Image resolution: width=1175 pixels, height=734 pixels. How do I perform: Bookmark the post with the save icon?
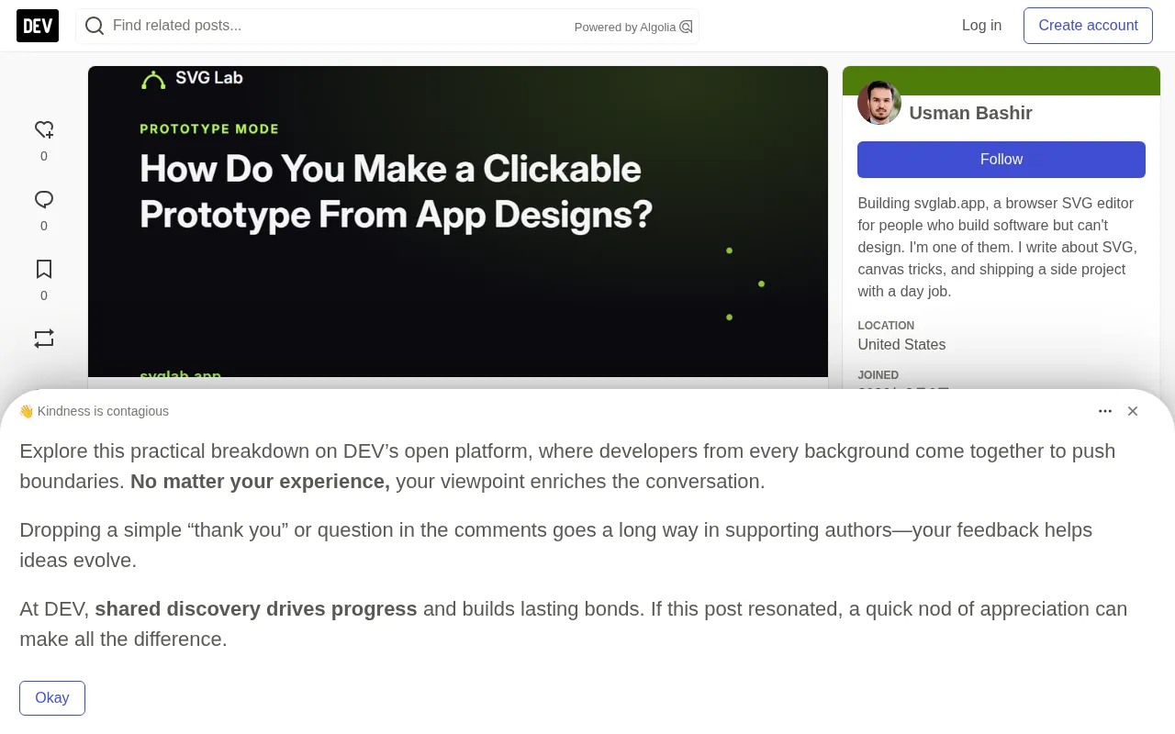click(44, 270)
